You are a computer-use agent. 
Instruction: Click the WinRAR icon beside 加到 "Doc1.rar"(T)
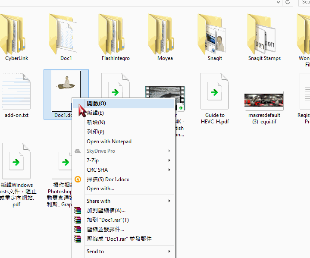point(78,220)
